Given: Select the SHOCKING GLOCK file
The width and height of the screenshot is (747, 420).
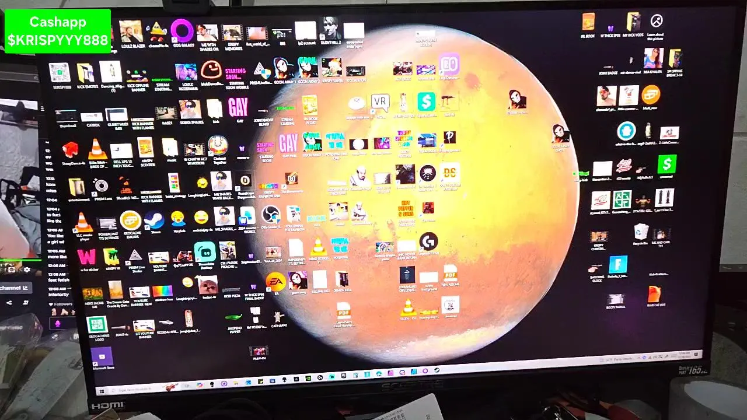Looking at the screenshot, I should point(596,272).
